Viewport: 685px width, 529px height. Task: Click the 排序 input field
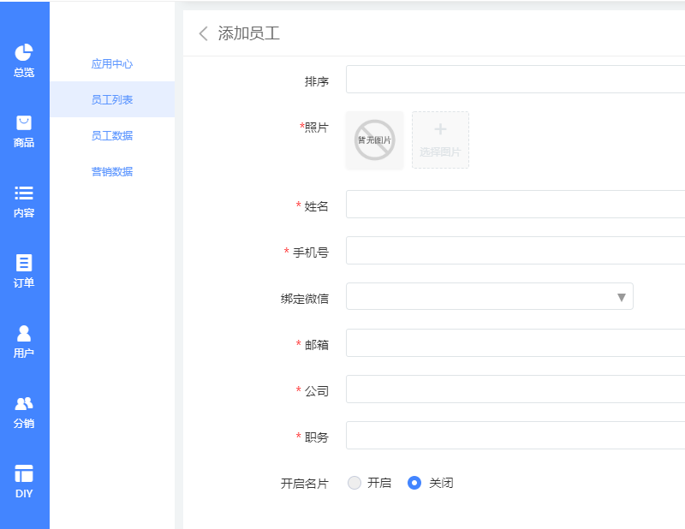click(x=515, y=80)
